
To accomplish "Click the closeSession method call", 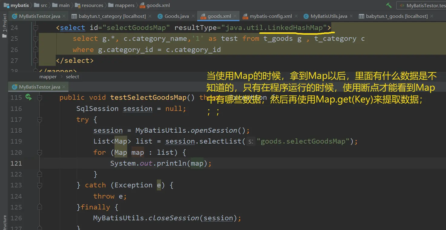I will tap(174, 218).
